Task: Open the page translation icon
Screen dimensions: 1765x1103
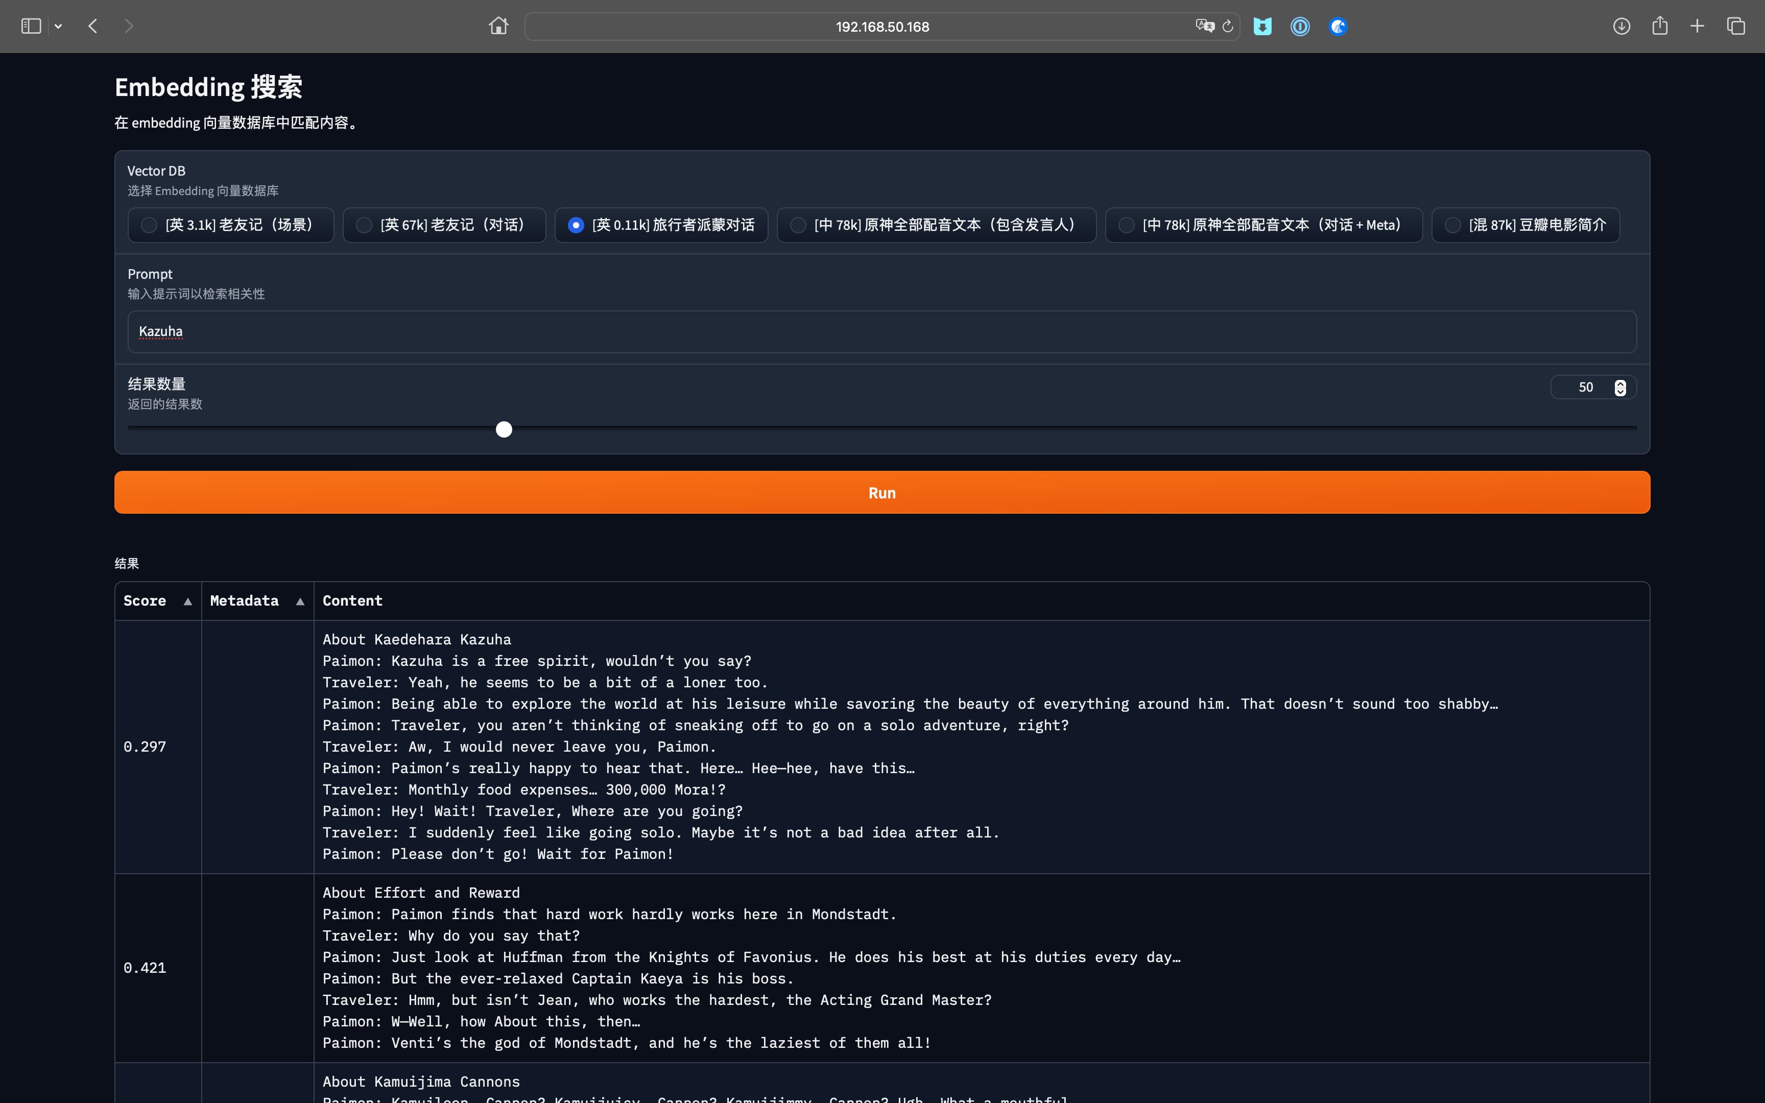Action: pos(1204,26)
